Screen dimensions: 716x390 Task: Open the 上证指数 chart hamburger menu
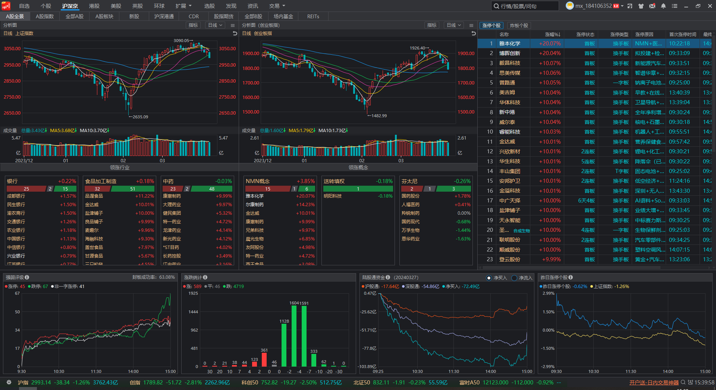pos(233,25)
